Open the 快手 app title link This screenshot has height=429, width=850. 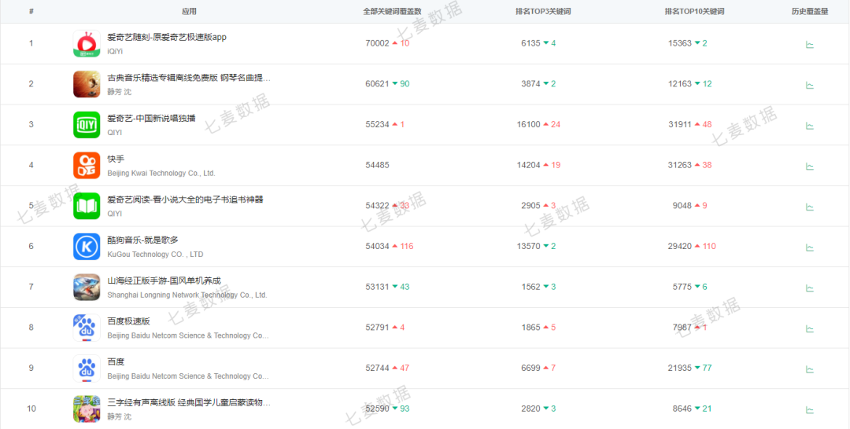(x=116, y=159)
